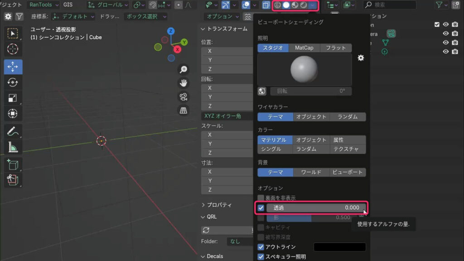
Task: Click the green Y axis gizmo ball
Action: click(x=184, y=42)
